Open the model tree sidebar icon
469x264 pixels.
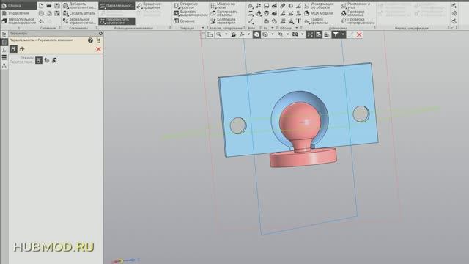(x=4, y=34)
